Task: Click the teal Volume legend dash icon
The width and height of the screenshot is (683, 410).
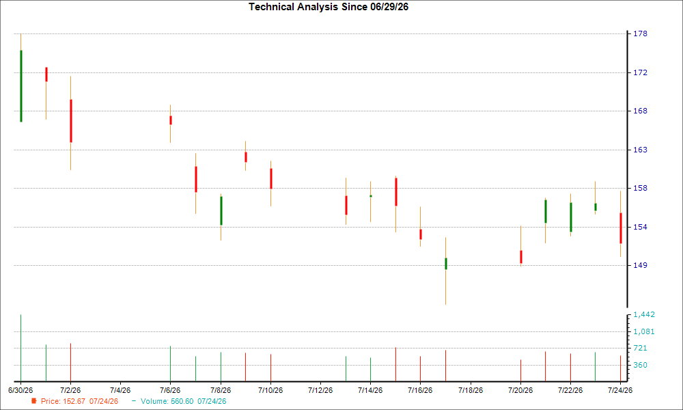Action: click(x=134, y=401)
